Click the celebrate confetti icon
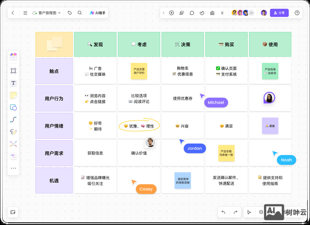This screenshot has width=310, height=225. coord(182,13)
